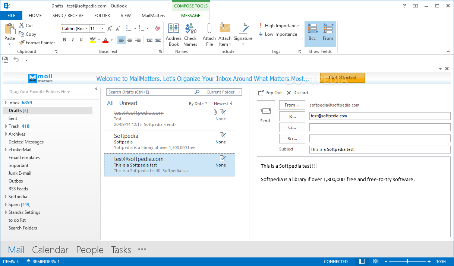The width and height of the screenshot is (454, 266).
Task: Run Check Names
Action: pyautogui.click(x=190, y=35)
